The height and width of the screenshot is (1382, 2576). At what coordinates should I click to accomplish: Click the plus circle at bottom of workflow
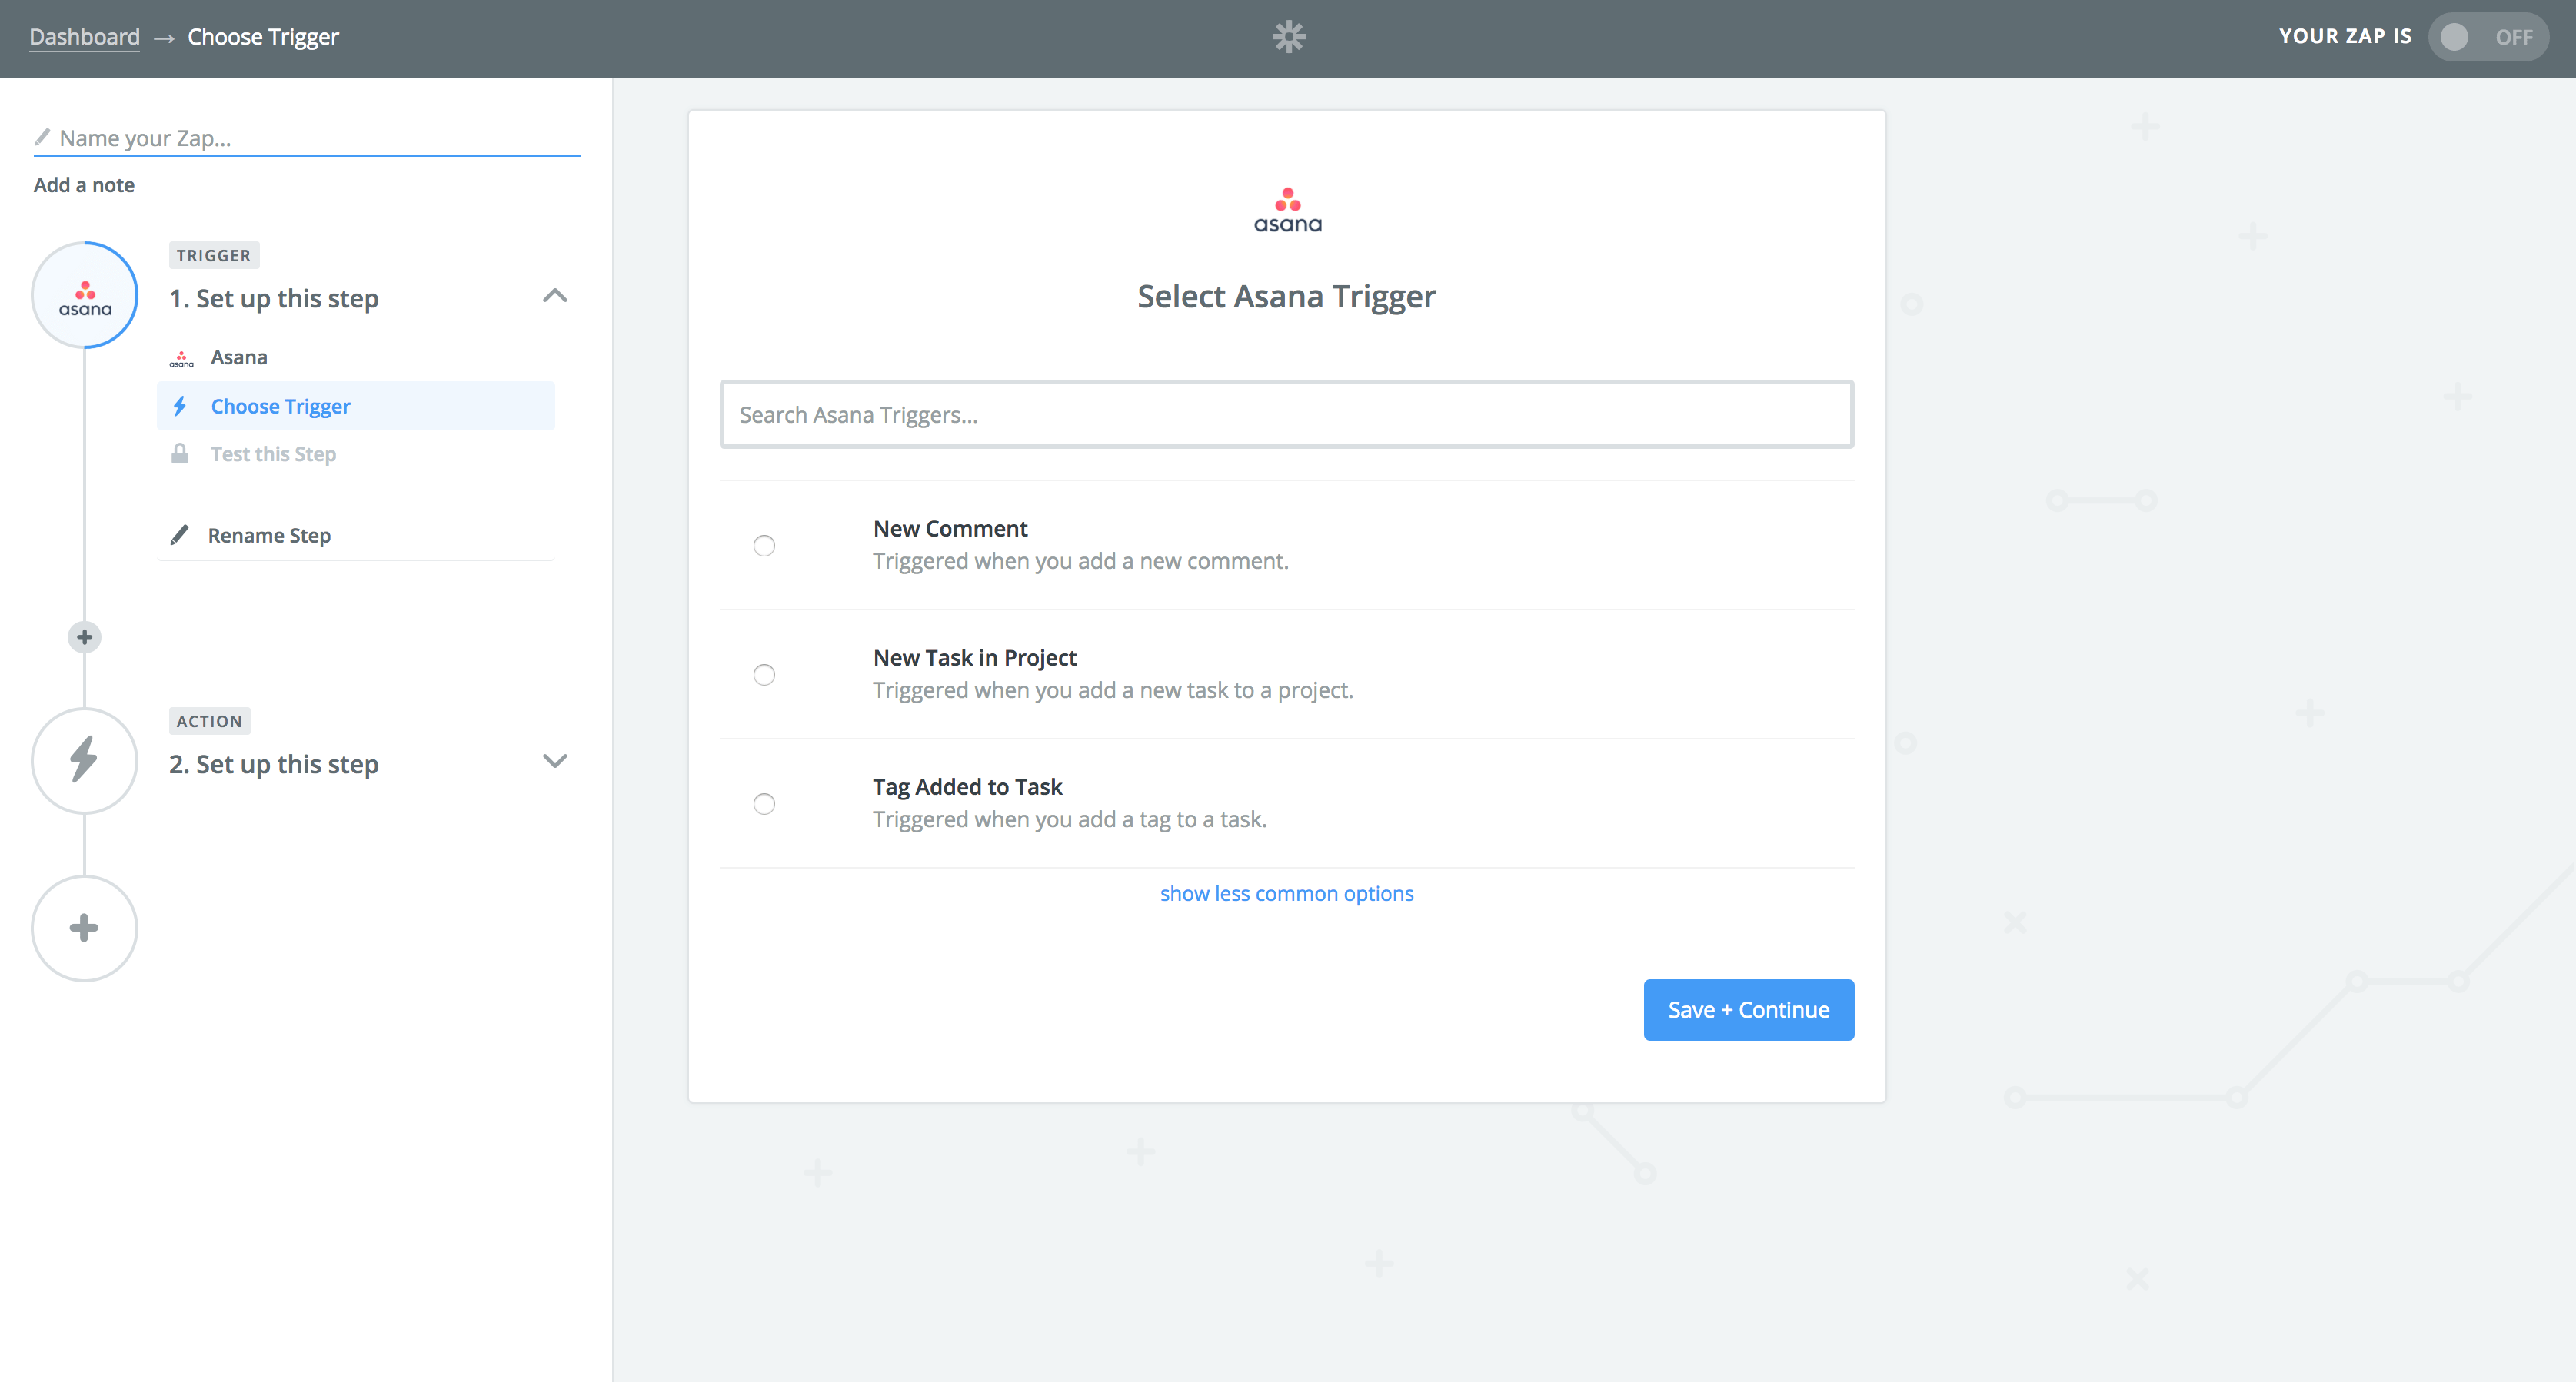click(x=84, y=927)
